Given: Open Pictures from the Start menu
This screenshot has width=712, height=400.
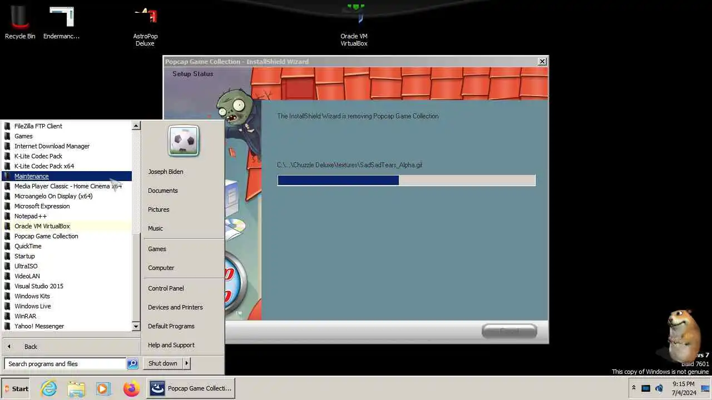Looking at the screenshot, I should click(x=159, y=209).
